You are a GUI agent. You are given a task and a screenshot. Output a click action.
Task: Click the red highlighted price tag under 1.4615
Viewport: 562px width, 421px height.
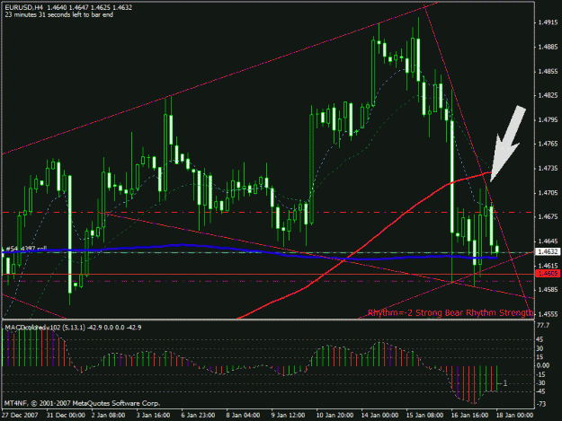click(548, 274)
